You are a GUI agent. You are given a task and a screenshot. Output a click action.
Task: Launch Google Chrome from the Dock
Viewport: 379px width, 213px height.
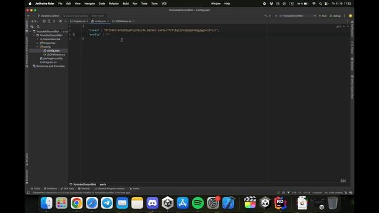76,203
